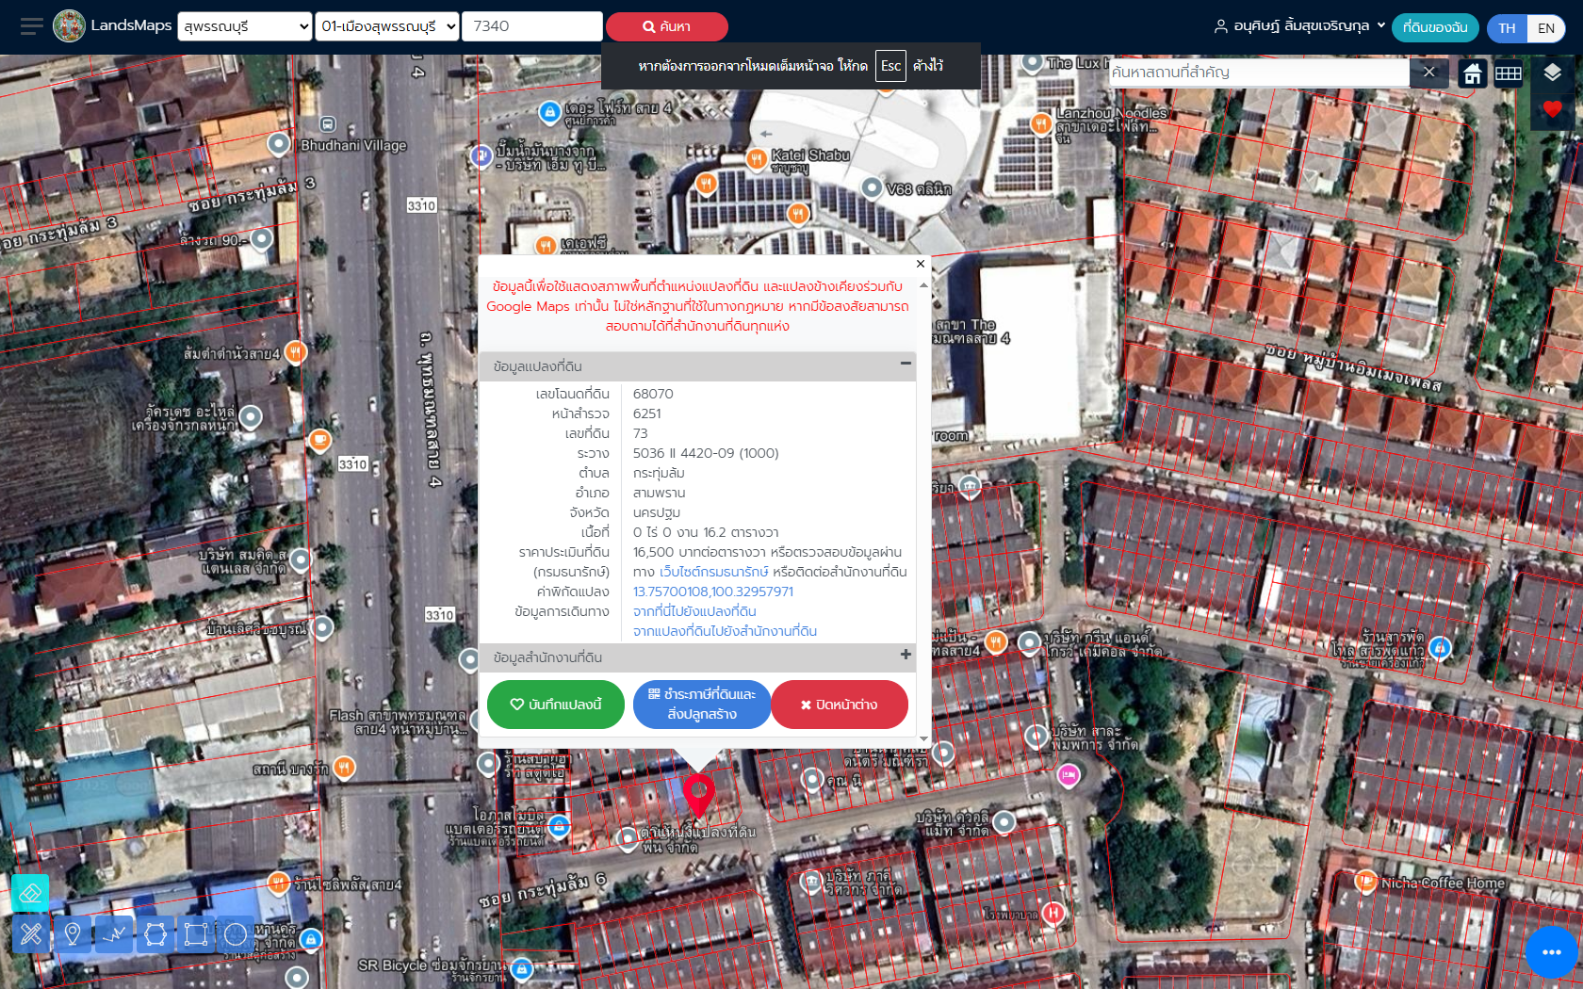Click the red heart favorites icon
Viewport: 1583px width, 989px height.
pyautogui.click(x=1552, y=110)
